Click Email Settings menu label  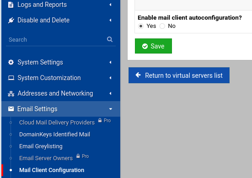click(38, 109)
